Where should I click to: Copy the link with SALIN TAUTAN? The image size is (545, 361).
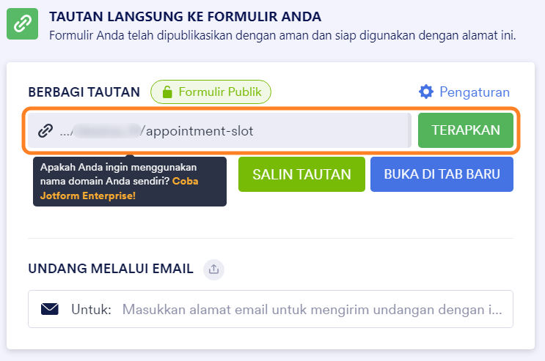301,174
